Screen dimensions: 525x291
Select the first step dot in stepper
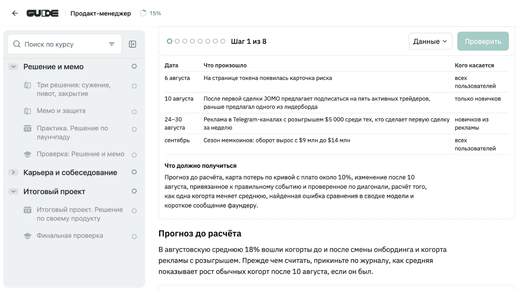pos(170,41)
